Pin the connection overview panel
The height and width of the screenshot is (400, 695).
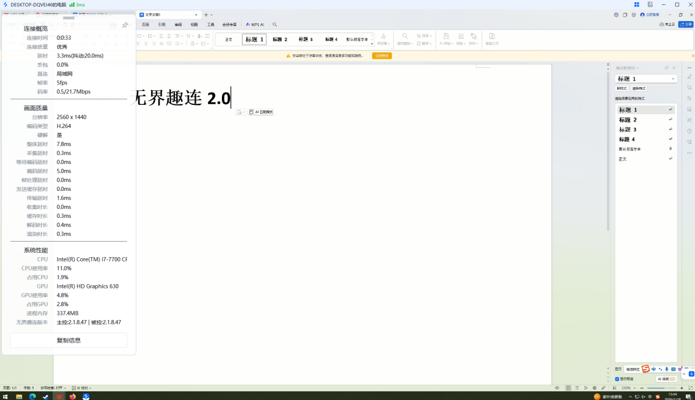tap(125, 25)
